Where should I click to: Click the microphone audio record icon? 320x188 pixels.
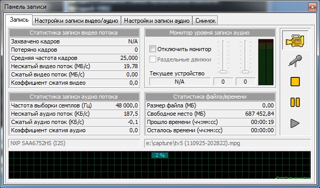(295, 61)
